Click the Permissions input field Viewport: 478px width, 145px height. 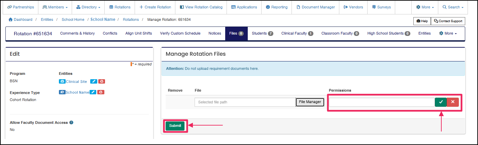tap(382, 102)
